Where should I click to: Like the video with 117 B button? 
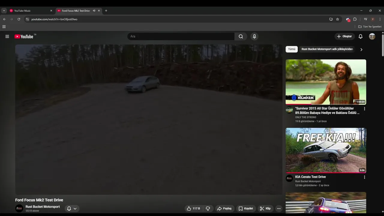pyautogui.click(x=193, y=208)
